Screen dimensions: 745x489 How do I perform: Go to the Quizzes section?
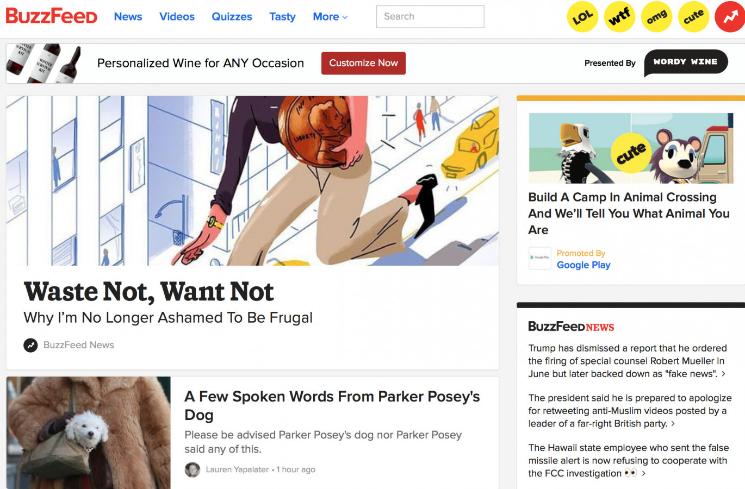(232, 17)
